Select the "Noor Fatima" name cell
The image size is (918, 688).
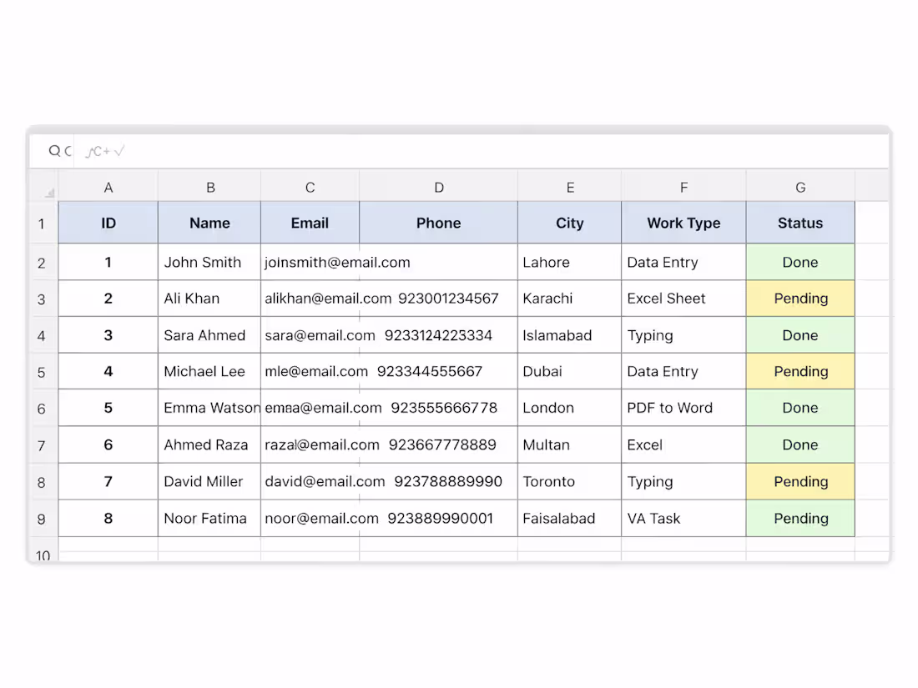[x=209, y=519]
